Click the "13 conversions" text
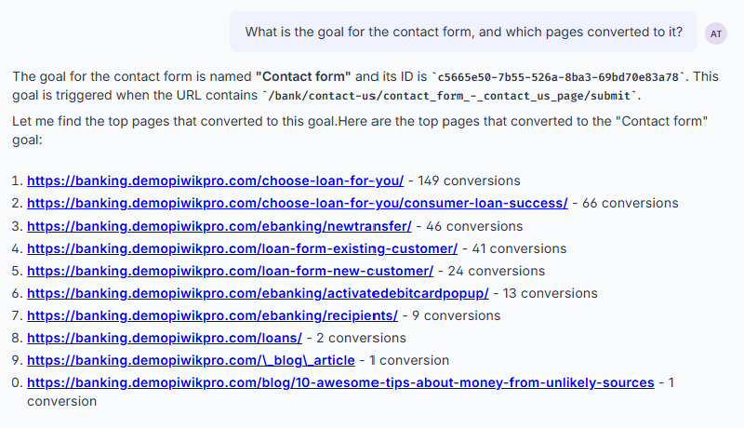Viewport: 744px width, 428px height. point(550,293)
